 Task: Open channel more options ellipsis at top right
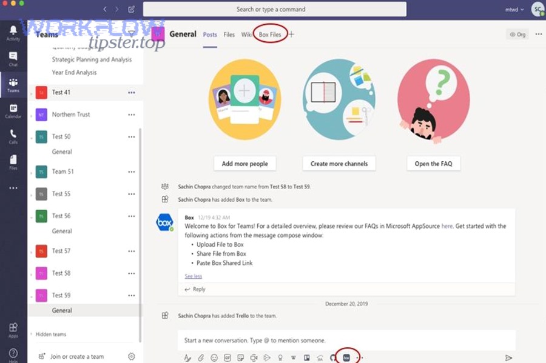coord(538,34)
